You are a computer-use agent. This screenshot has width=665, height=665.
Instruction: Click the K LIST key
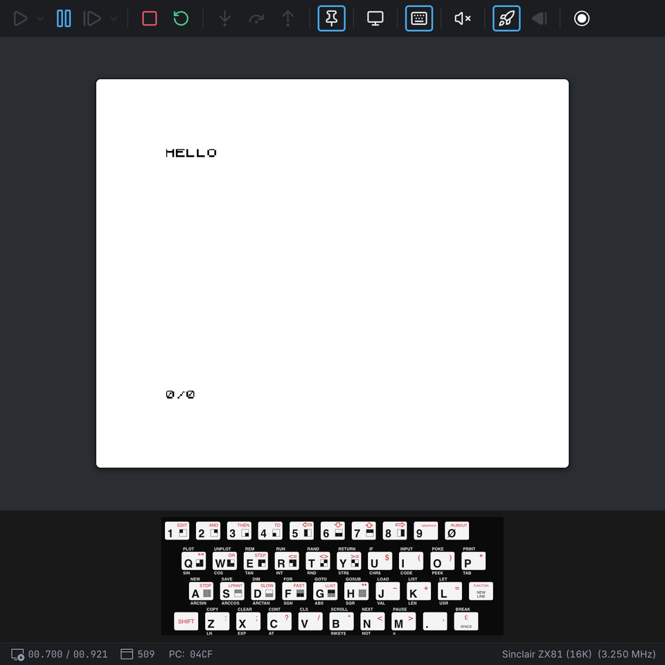click(418, 591)
